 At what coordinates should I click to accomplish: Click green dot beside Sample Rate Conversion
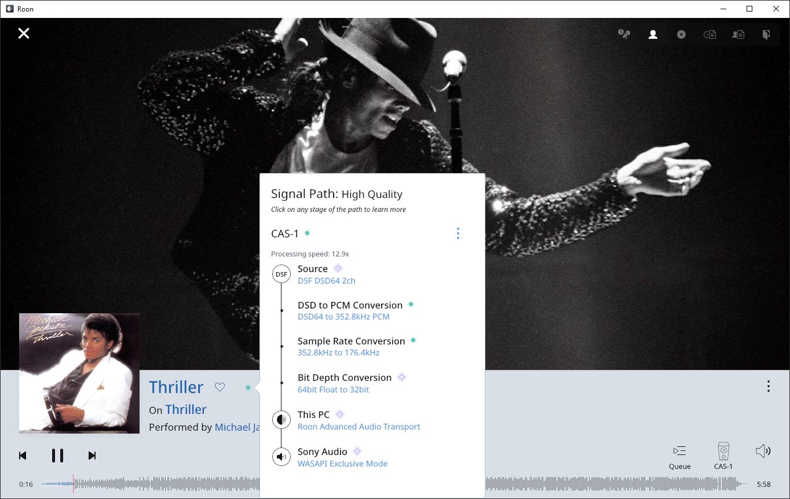coord(413,340)
